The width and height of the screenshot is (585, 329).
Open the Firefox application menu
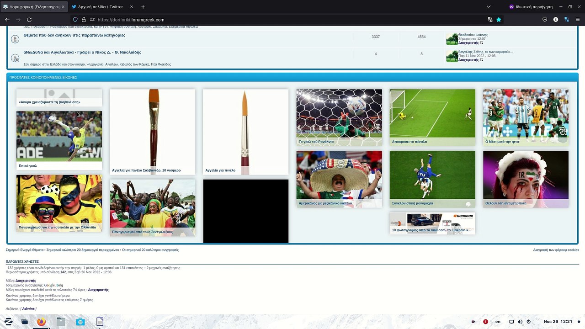(x=578, y=20)
